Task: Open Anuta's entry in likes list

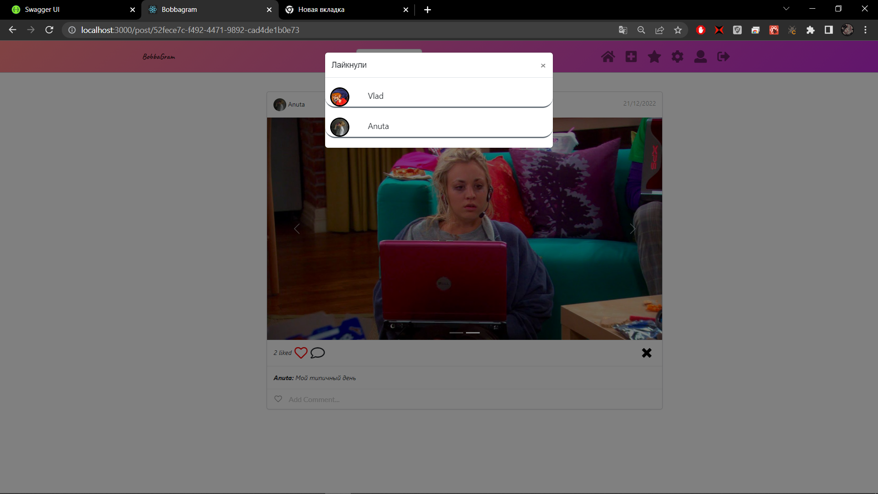Action: (378, 126)
